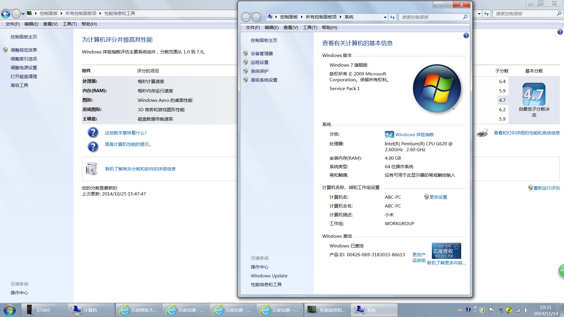The image size is (564, 317).
Task: Expand arrow after 控制面板 in Performance window breadcrumb
Action: (x=61, y=14)
